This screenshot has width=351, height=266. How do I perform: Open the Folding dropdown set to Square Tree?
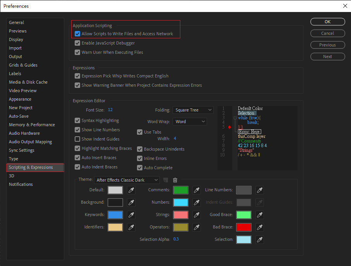tap(193, 110)
